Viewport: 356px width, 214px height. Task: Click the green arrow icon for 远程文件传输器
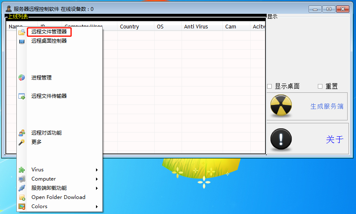[x=22, y=96]
